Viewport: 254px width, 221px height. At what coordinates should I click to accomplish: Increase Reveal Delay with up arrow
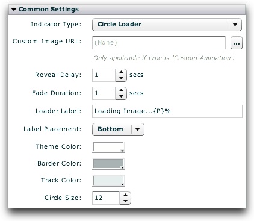tap(121, 72)
